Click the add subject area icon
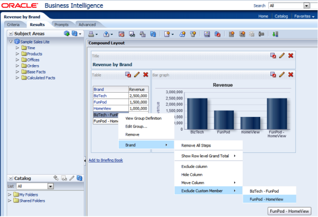 (x=67, y=33)
